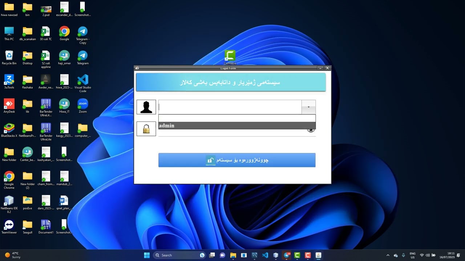
Task: Open the 2.psd file icon
Action: click(46, 9)
